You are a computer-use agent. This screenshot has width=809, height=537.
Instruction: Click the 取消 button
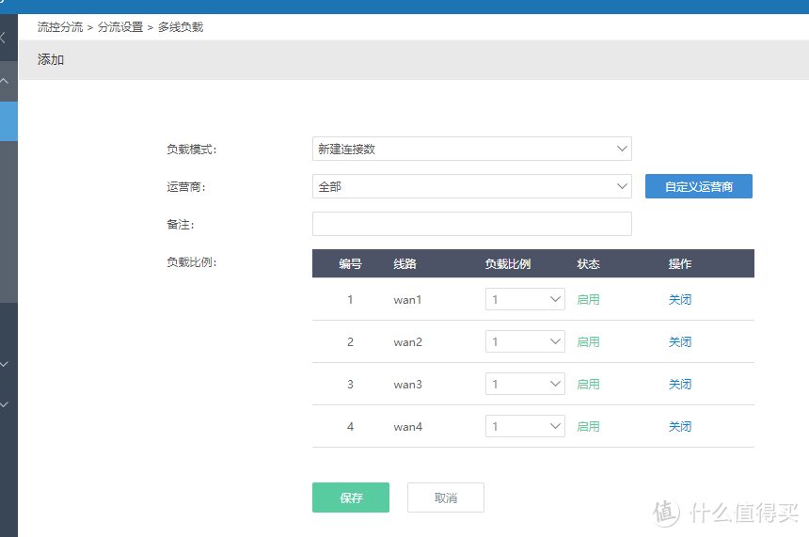(445, 498)
